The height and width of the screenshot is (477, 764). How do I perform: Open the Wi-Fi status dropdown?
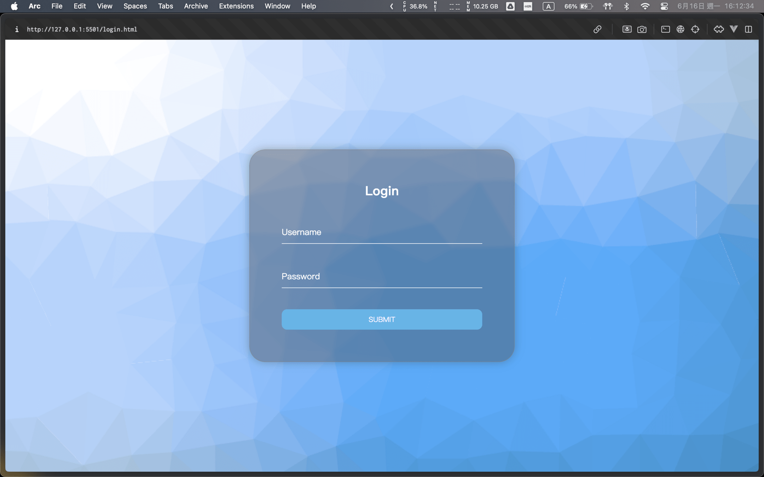[645, 6]
